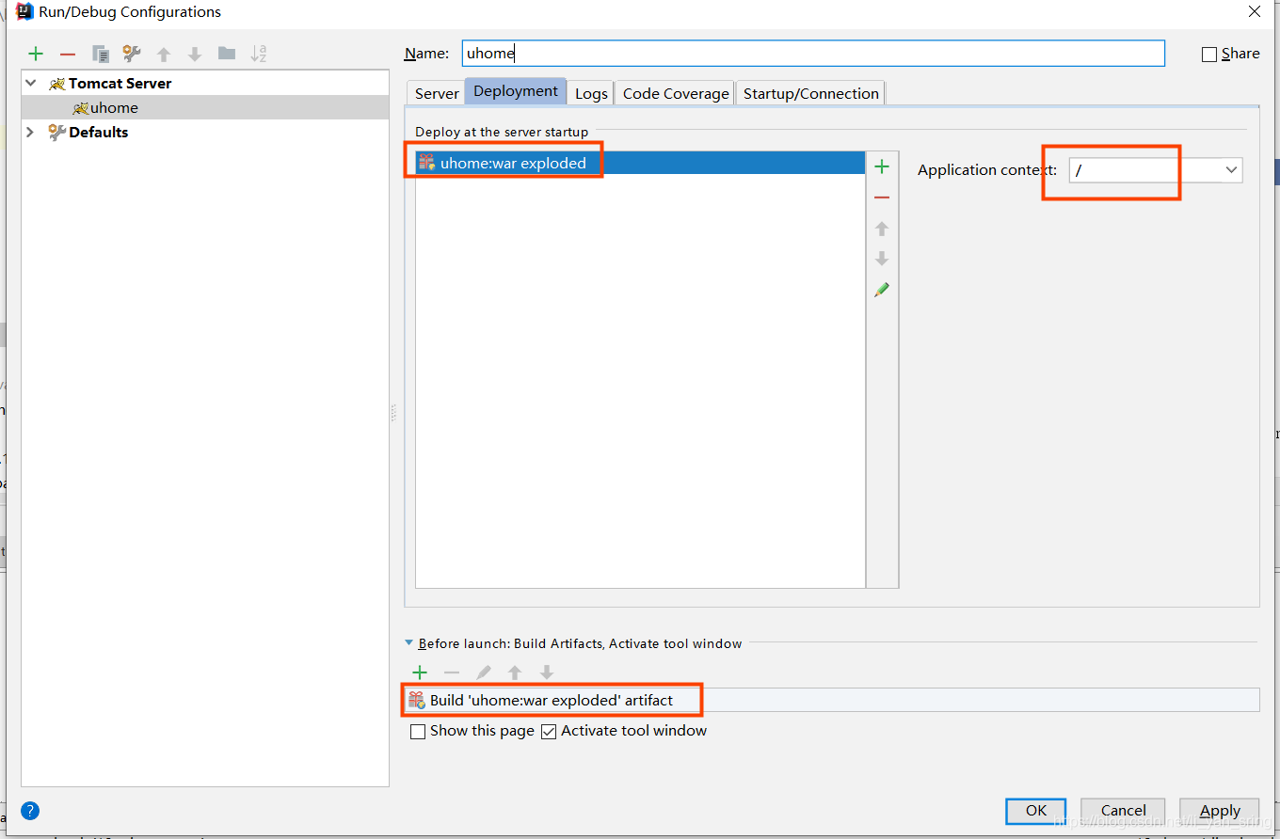Collapse the Tomcat Server tree node
This screenshot has height=839, width=1280.
click(31, 83)
